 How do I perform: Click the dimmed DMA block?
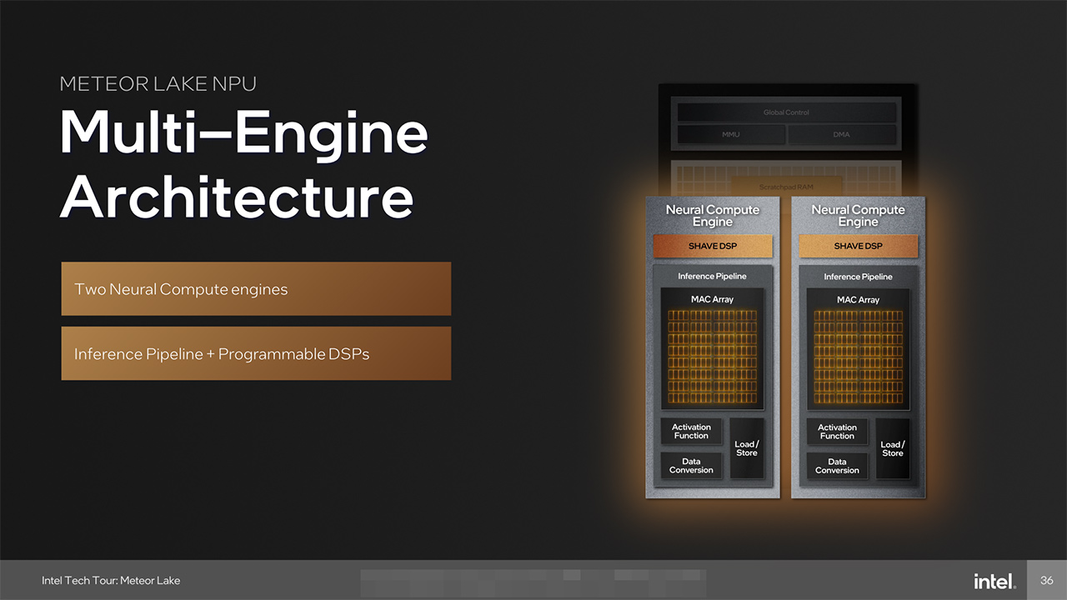click(x=842, y=134)
